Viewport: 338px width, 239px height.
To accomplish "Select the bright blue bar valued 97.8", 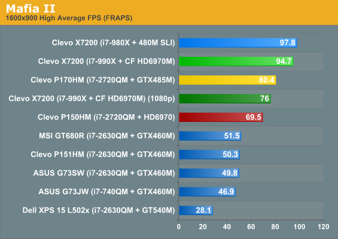I will pyautogui.click(x=237, y=42).
